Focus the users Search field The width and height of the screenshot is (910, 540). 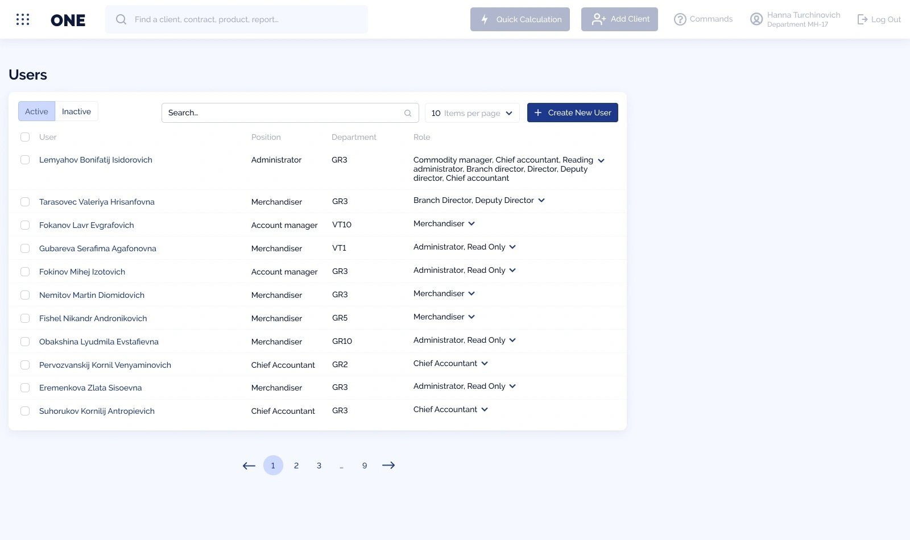click(290, 113)
